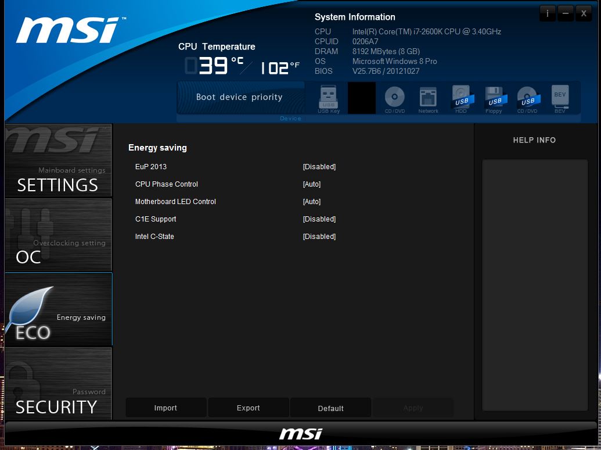Viewport: 601px width, 450px height.
Task: Select the USB Key boot device icon
Action: (329, 99)
